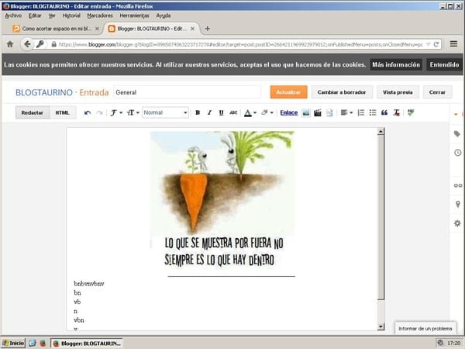
Task: Toggle underline formatting
Action: pyautogui.click(x=221, y=112)
